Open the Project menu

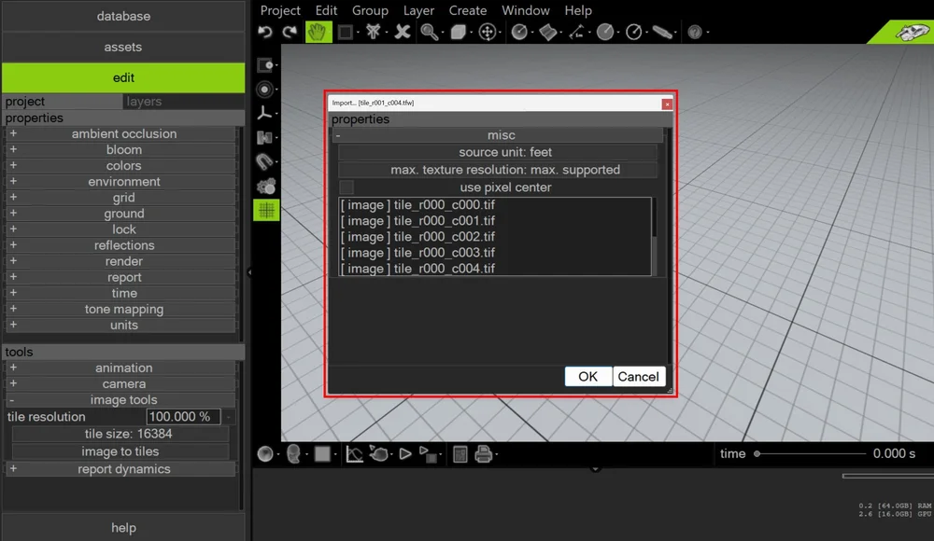click(280, 10)
